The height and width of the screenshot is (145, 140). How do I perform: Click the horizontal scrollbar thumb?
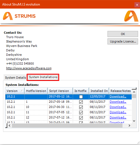click(67, 126)
